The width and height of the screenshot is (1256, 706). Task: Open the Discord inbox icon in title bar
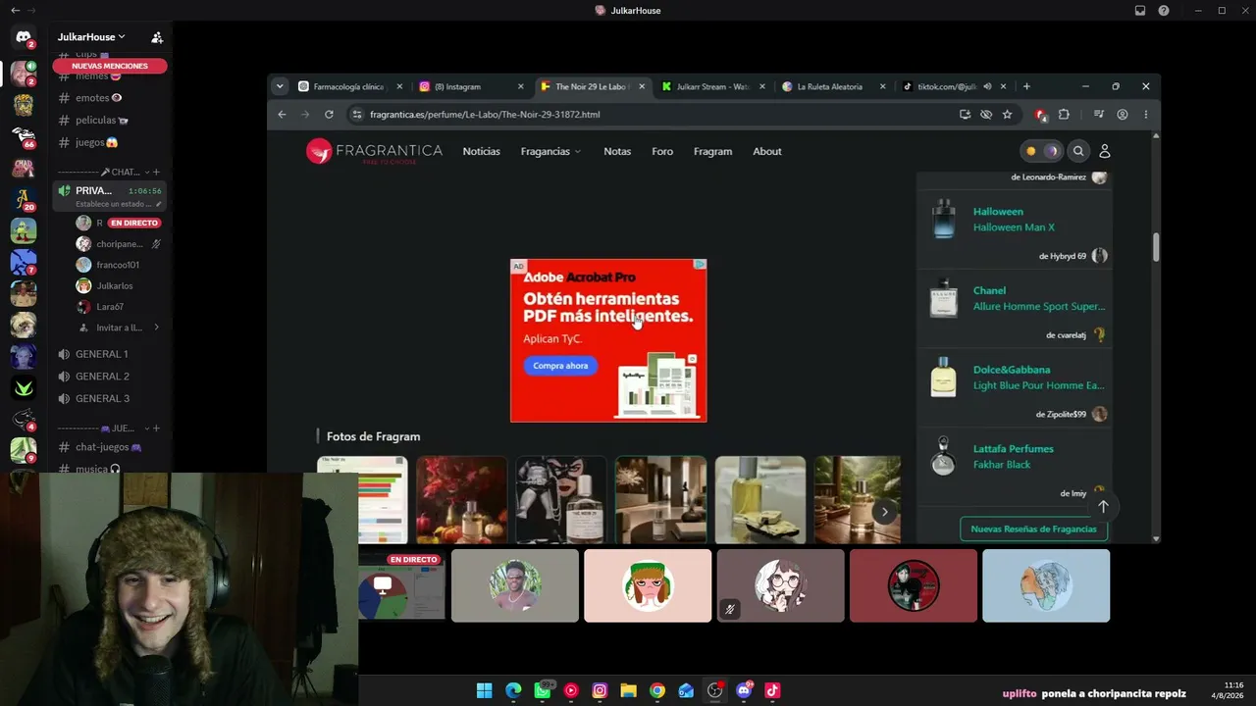(x=1140, y=11)
